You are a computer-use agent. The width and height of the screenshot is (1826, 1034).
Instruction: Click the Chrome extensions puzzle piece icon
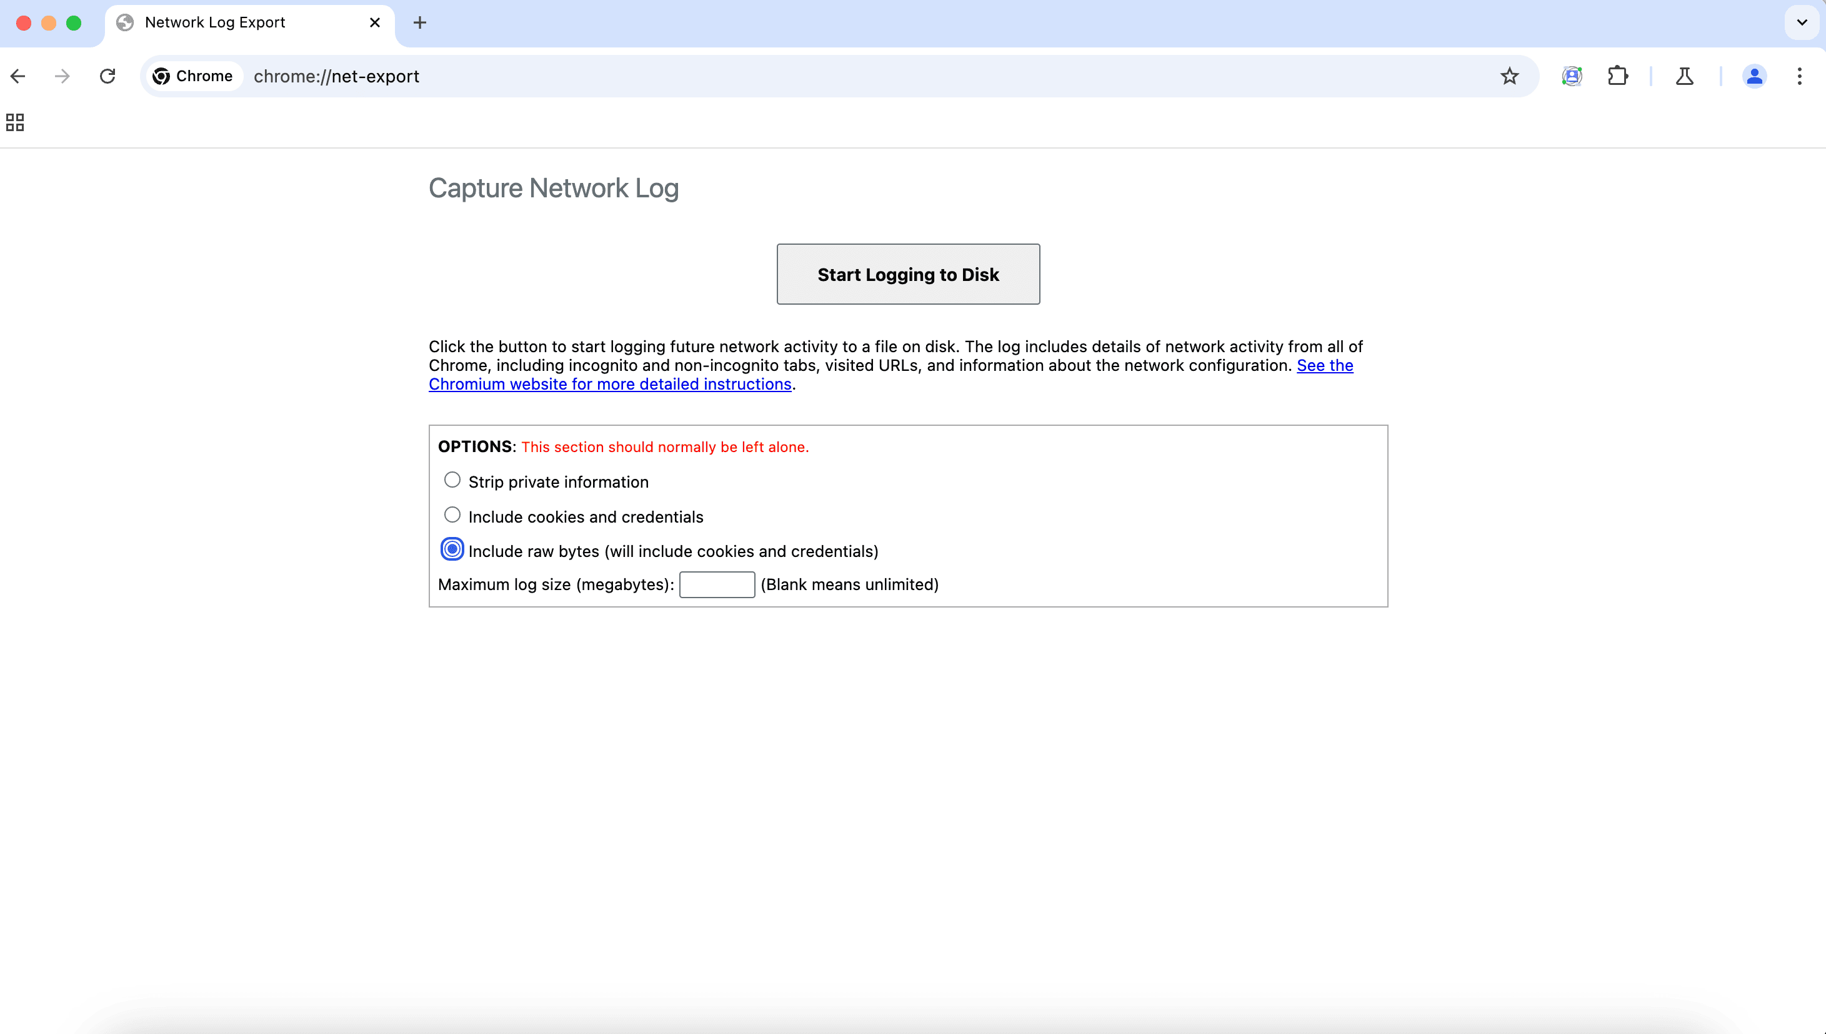1618,75
